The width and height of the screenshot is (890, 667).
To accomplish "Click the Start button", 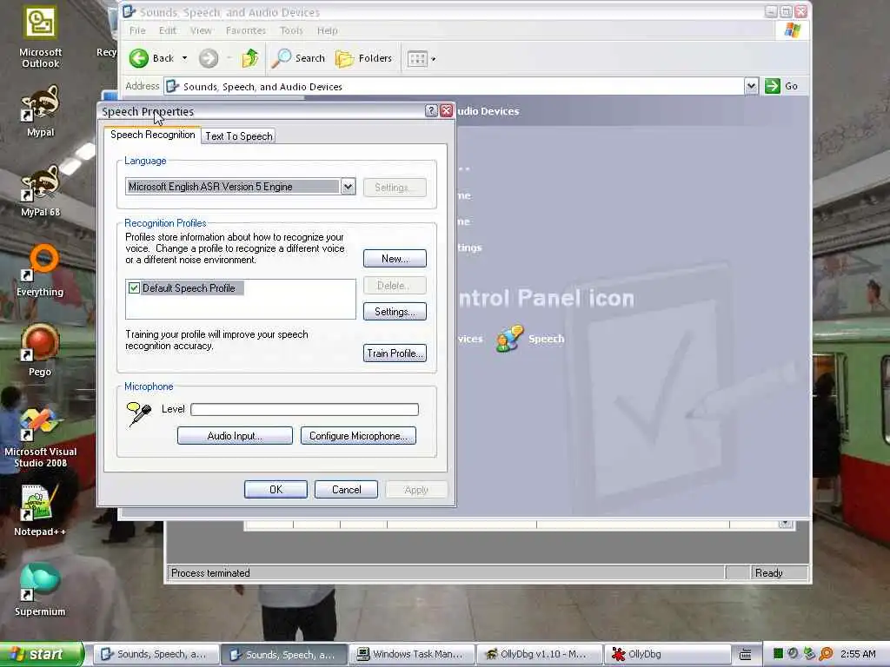I will 42,654.
